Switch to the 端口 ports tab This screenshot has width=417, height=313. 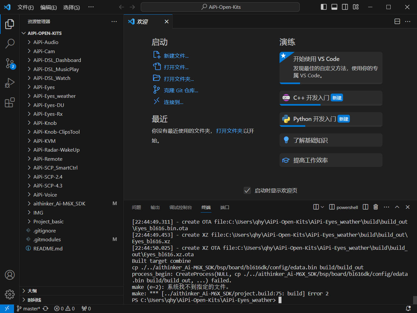click(x=225, y=207)
